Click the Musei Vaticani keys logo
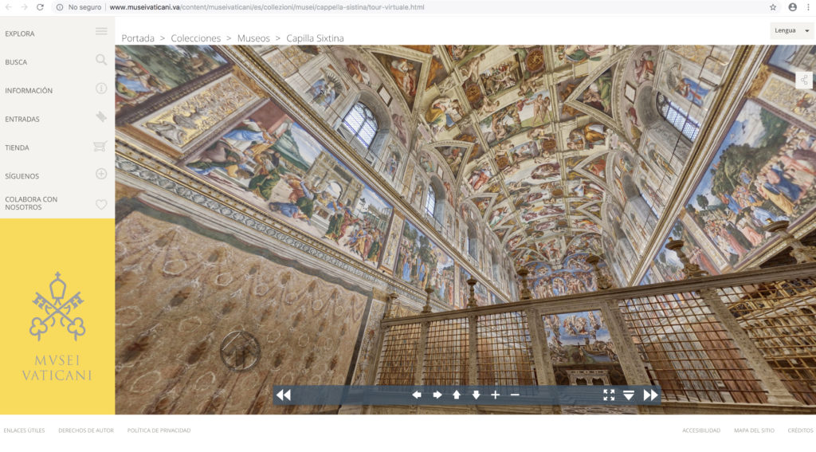Image resolution: width=816 pixels, height=452 pixels. [x=57, y=307]
